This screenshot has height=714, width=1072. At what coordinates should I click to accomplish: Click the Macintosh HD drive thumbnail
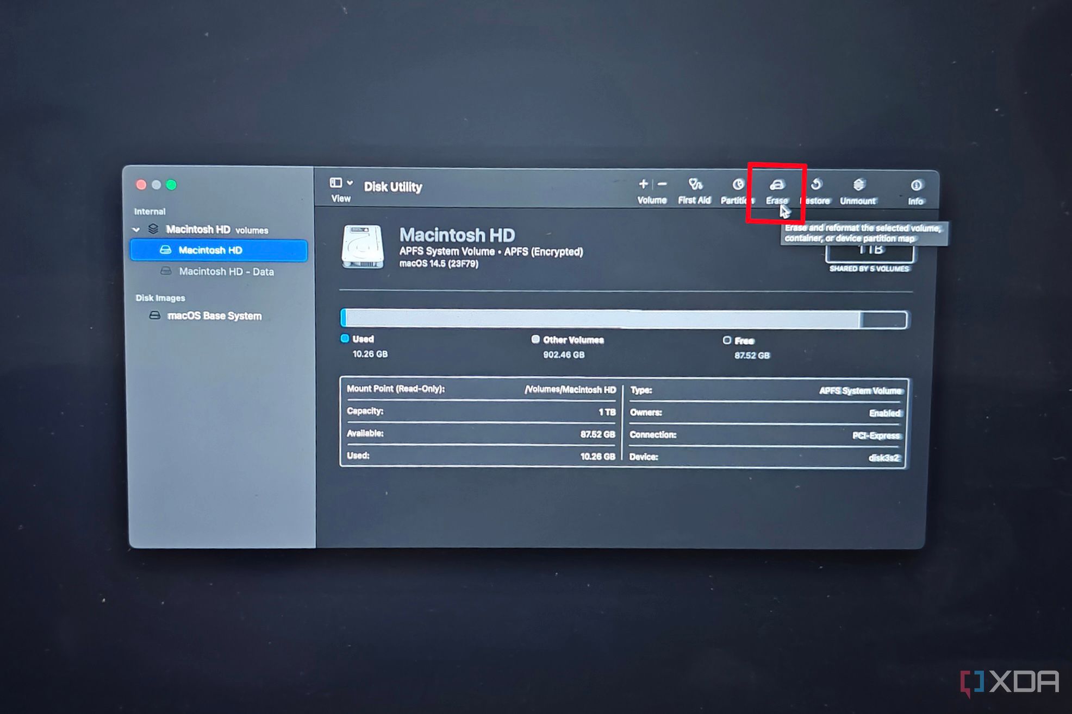363,247
